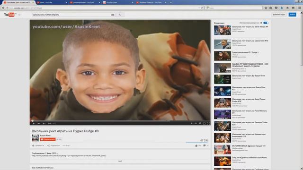The height and width of the screenshot is (170, 303).
Task: Switch to the second YouTube tab
Action: 52,2
